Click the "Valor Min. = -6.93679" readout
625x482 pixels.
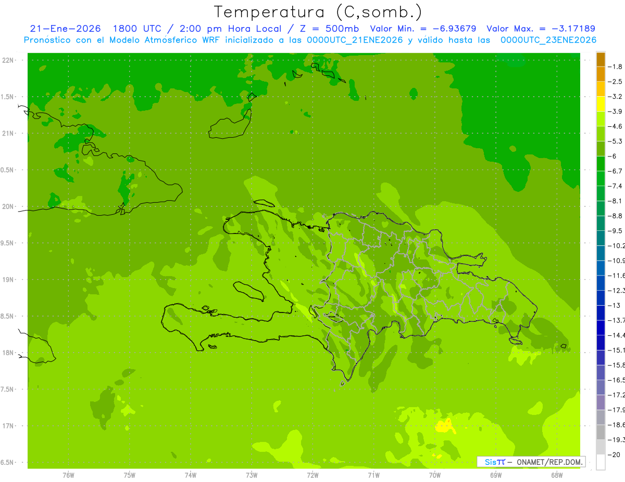tap(423, 29)
